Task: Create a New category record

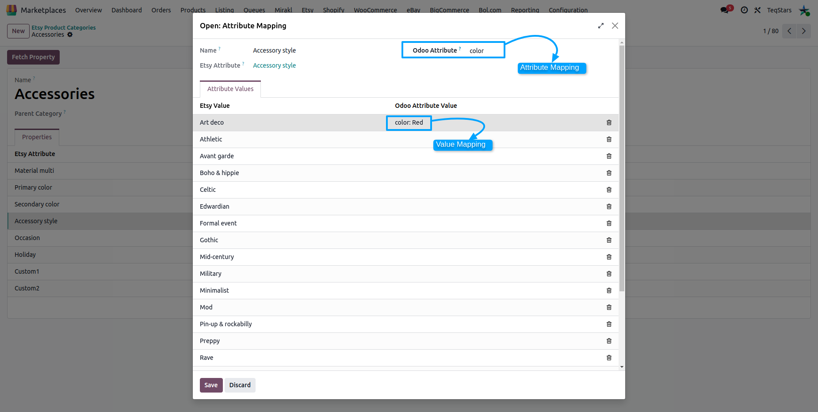Action: point(18,31)
